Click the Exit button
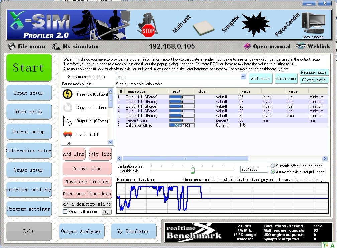This screenshot has height=248, width=337. point(29,231)
